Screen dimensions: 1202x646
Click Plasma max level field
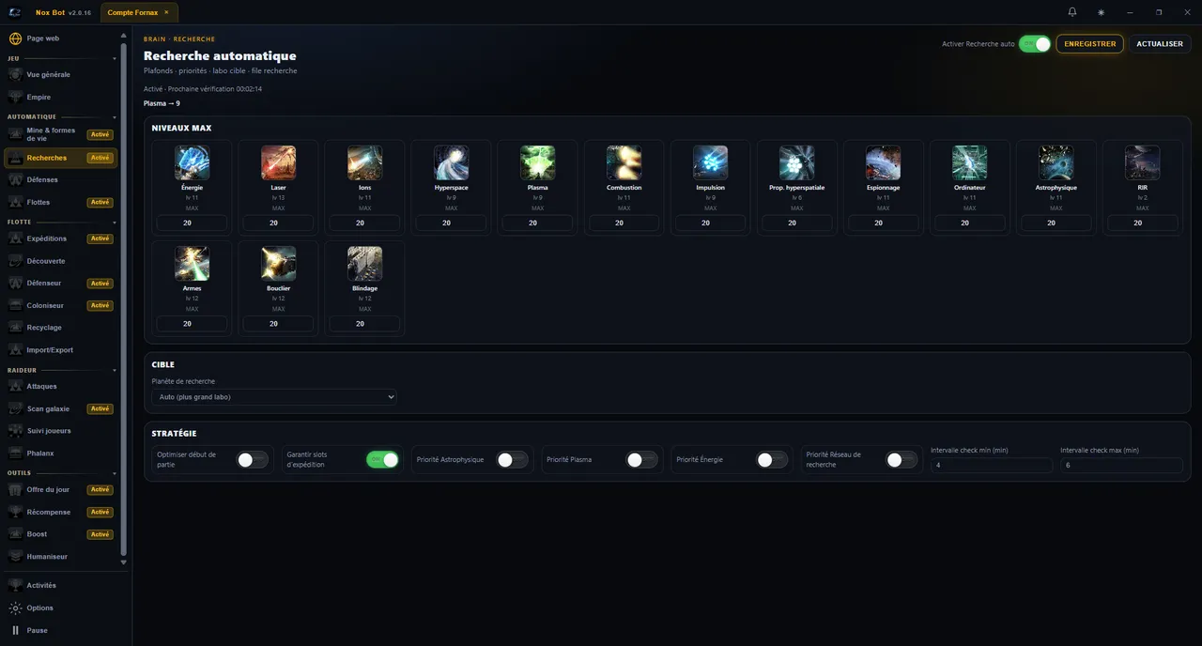537,223
